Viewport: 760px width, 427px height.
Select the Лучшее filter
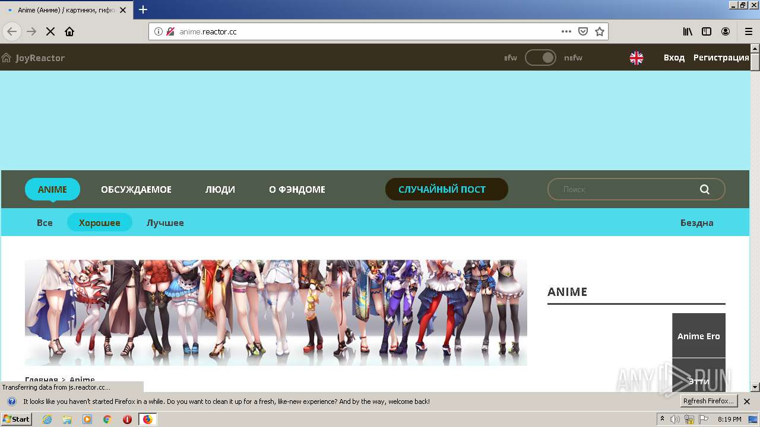click(165, 222)
